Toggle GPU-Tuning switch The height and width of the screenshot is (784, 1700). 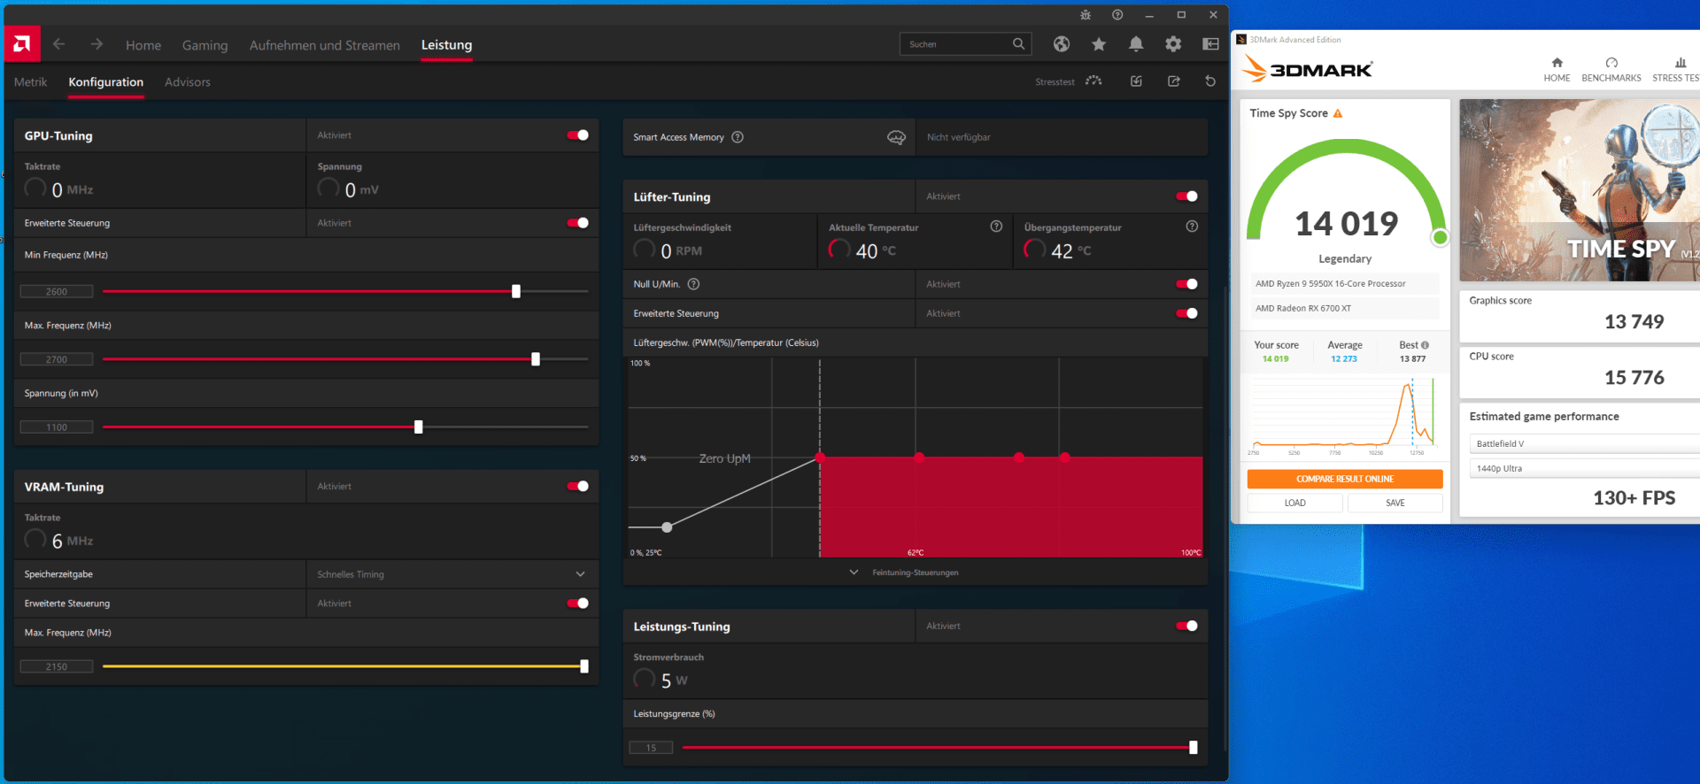click(578, 135)
